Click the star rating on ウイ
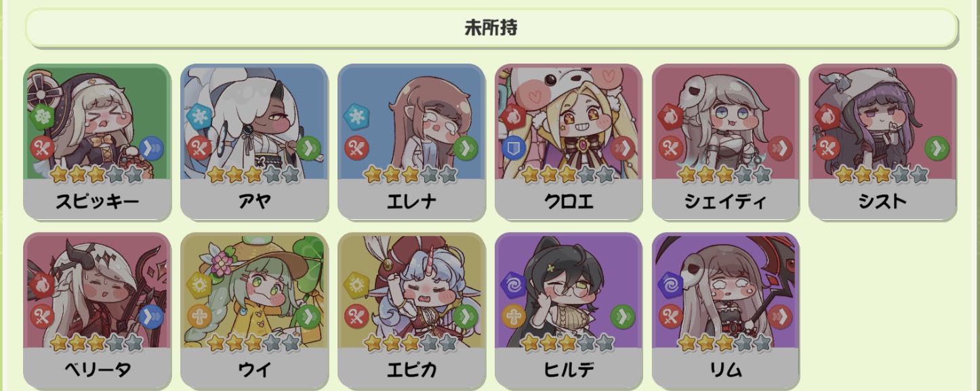Image resolution: width=980 pixels, height=391 pixels. pyautogui.click(x=253, y=343)
